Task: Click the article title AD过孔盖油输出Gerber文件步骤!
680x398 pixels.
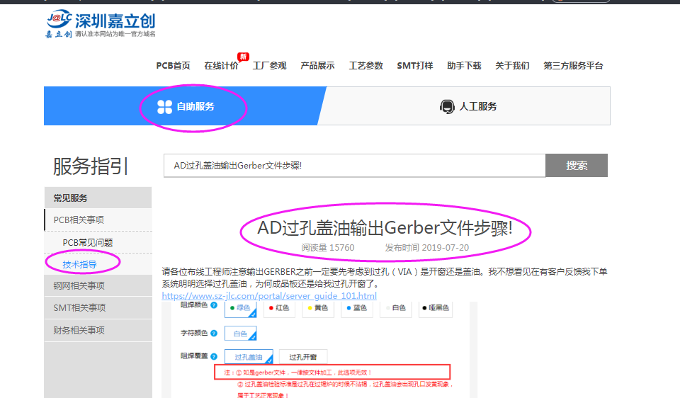Action: pos(385,228)
